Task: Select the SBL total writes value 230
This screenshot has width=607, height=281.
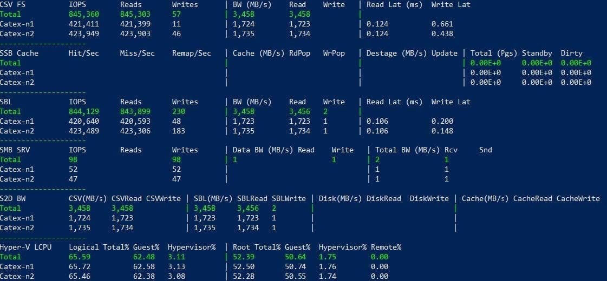Action: point(179,111)
